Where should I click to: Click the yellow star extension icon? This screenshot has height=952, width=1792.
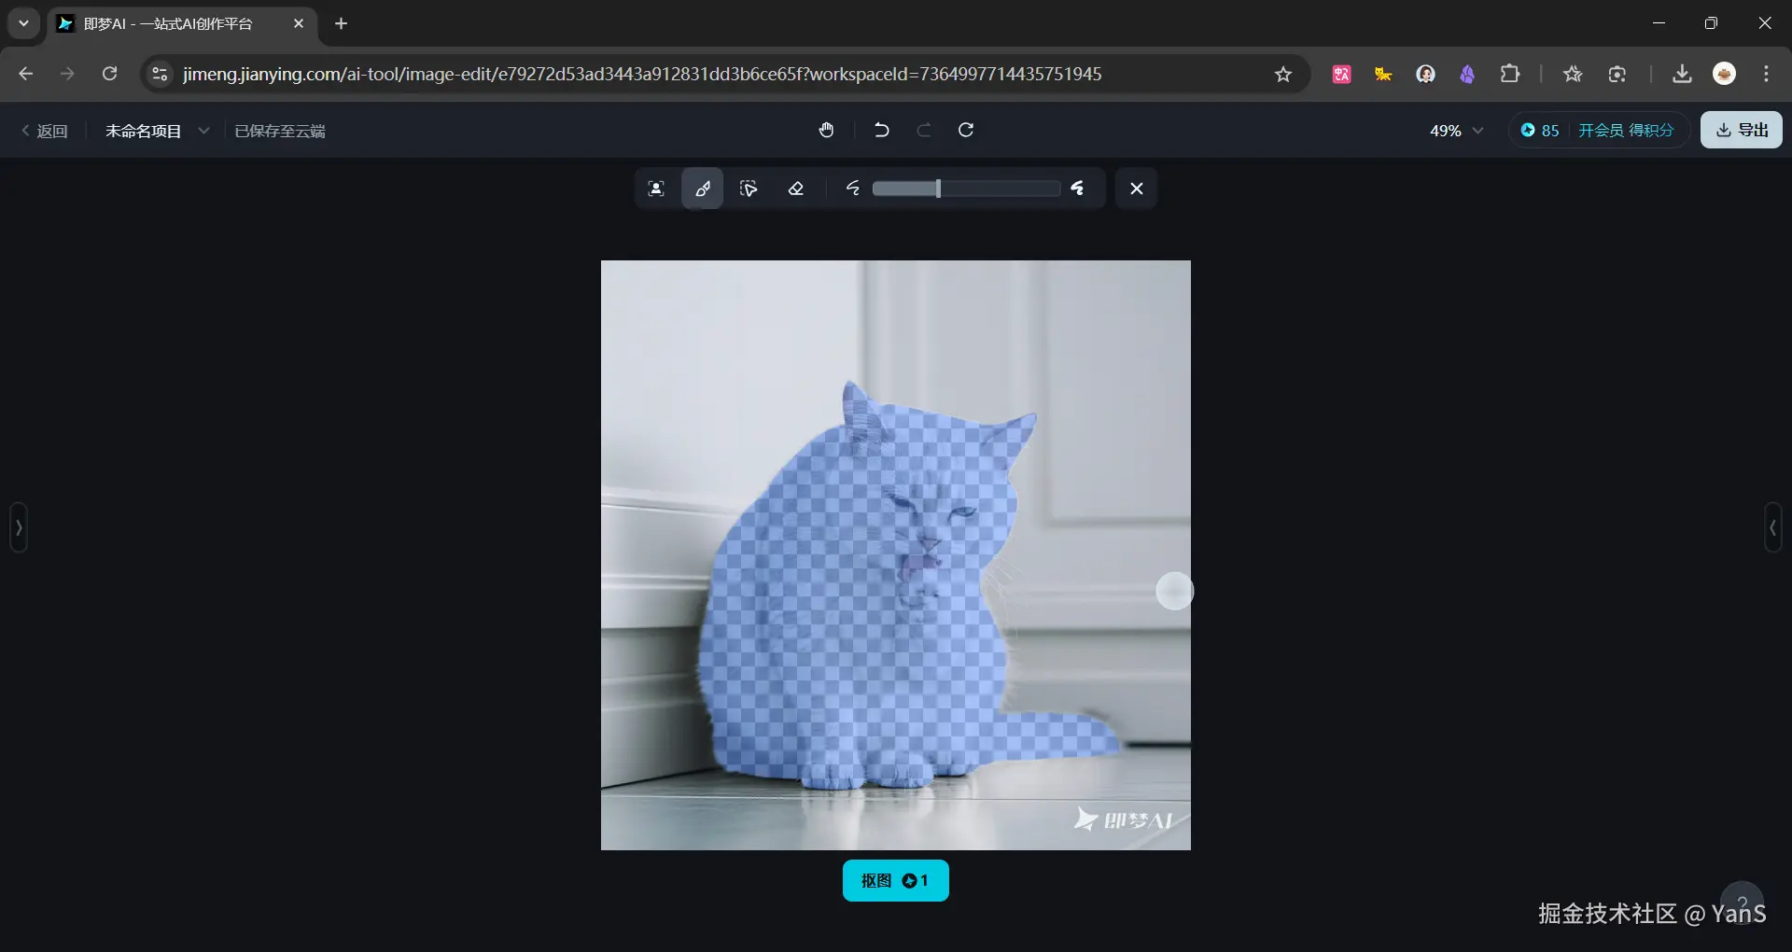[1383, 74]
